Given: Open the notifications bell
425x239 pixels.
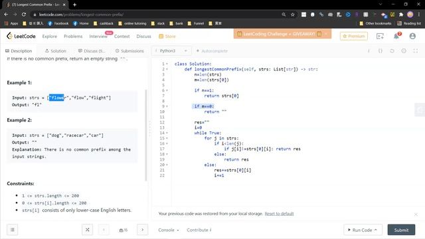Looking at the screenshot, I should (x=396, y=36).
